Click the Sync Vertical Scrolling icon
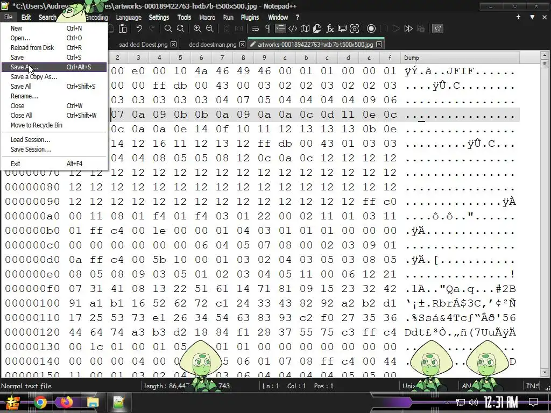Image resolution: width=551 pixels, height=413 pixels. [227, 29]
